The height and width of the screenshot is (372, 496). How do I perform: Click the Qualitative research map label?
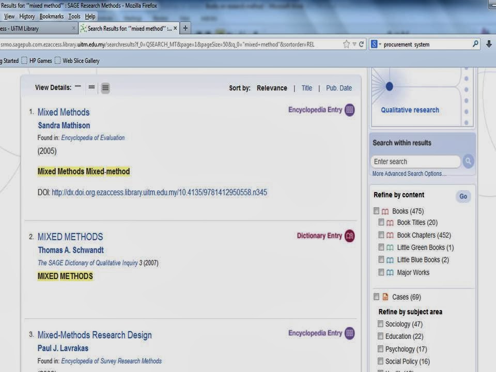[x=410, y=110]
